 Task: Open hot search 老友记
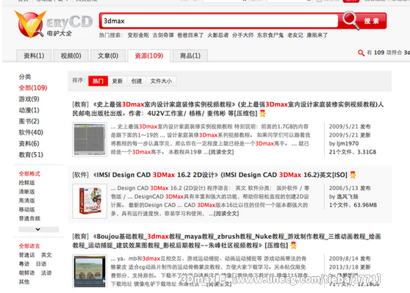coord(295,35)
